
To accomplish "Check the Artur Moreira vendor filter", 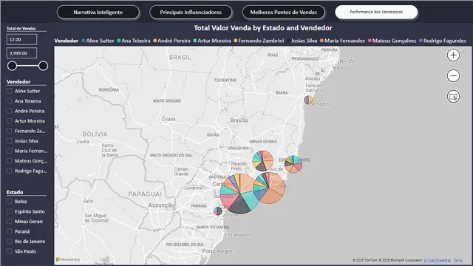I will (x=10, y=121).
